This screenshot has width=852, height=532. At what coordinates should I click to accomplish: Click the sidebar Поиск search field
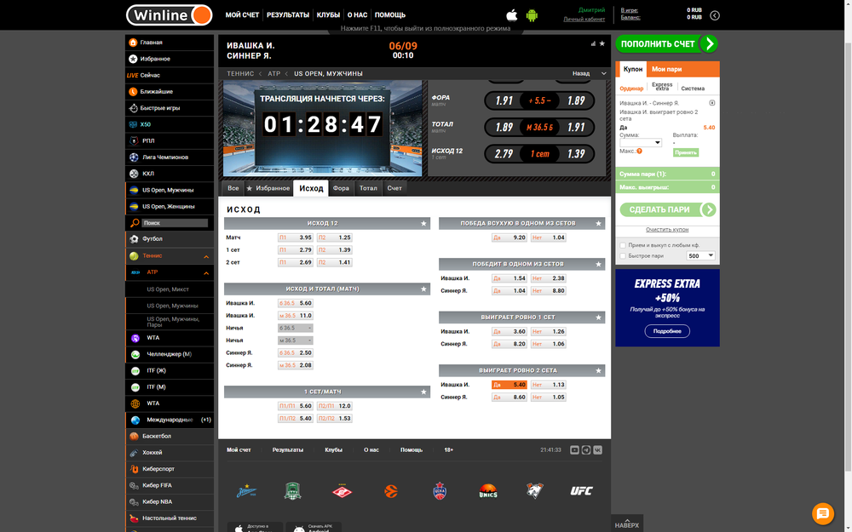point(175,223)
